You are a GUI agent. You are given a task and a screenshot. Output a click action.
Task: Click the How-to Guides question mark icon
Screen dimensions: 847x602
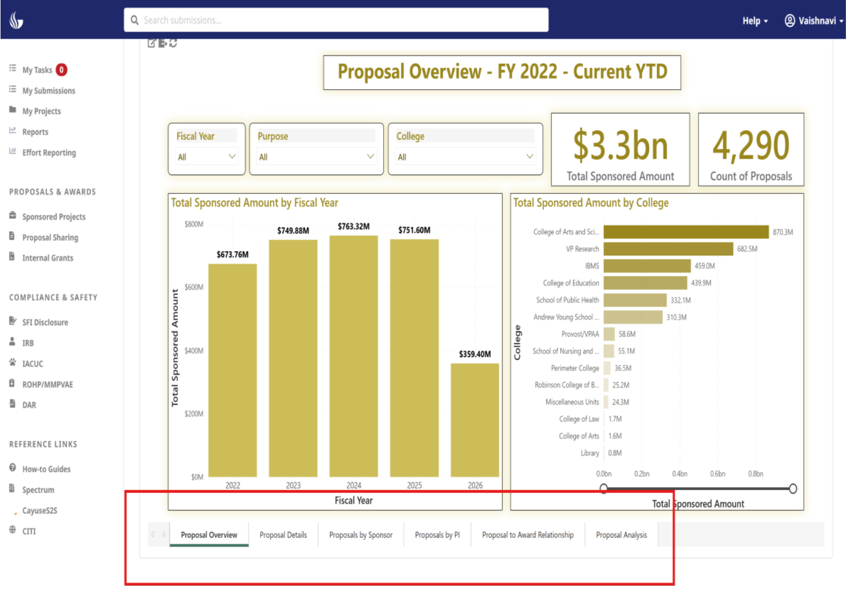click(12, 468)
